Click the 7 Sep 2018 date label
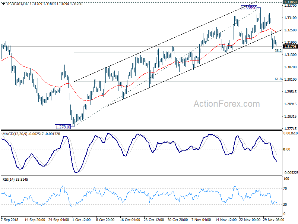Image resolution: width=298 pixels, height=224 pixels. (10, 220)
